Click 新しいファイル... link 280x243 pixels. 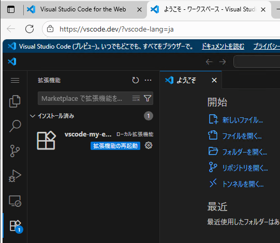pyautogui.click(x=243, y=120)
